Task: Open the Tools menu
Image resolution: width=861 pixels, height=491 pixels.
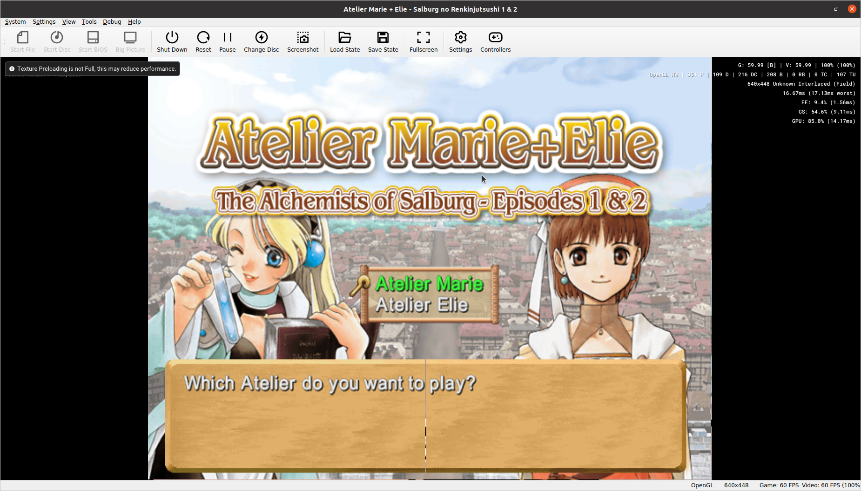Action: 89,21
